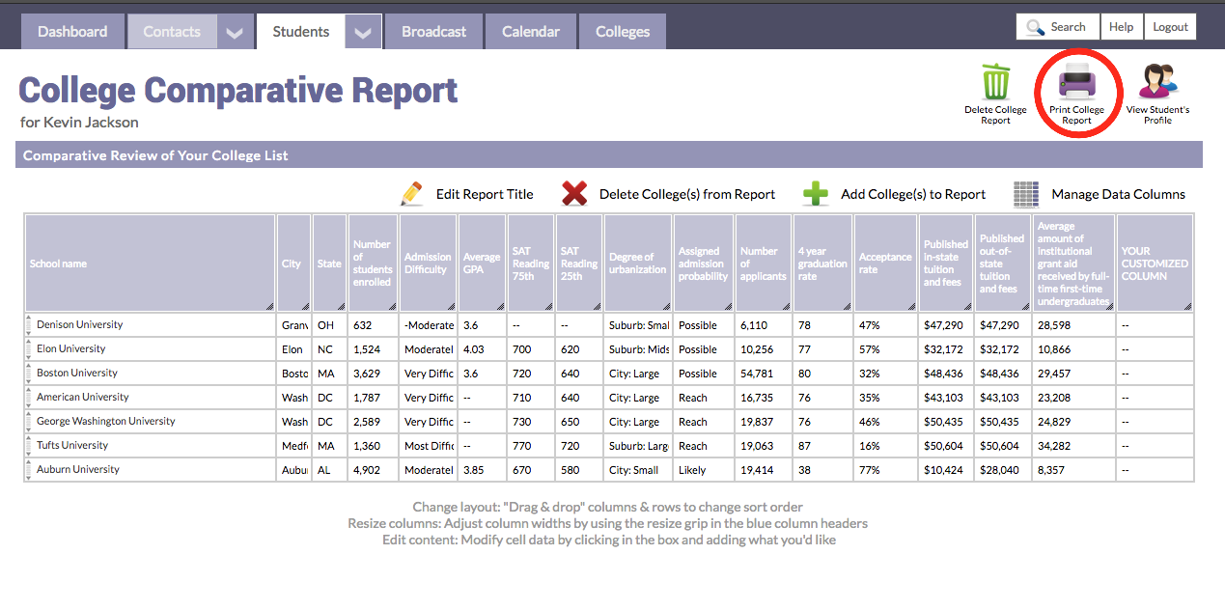
Task: Click the resize grip in the YOUR CUSTOMIZED COLUMN header
Action: click(x=1186, y=305)
